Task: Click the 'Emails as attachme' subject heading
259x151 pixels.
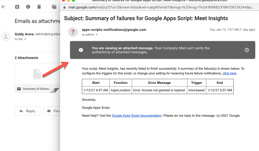Action: coord(37,21)
